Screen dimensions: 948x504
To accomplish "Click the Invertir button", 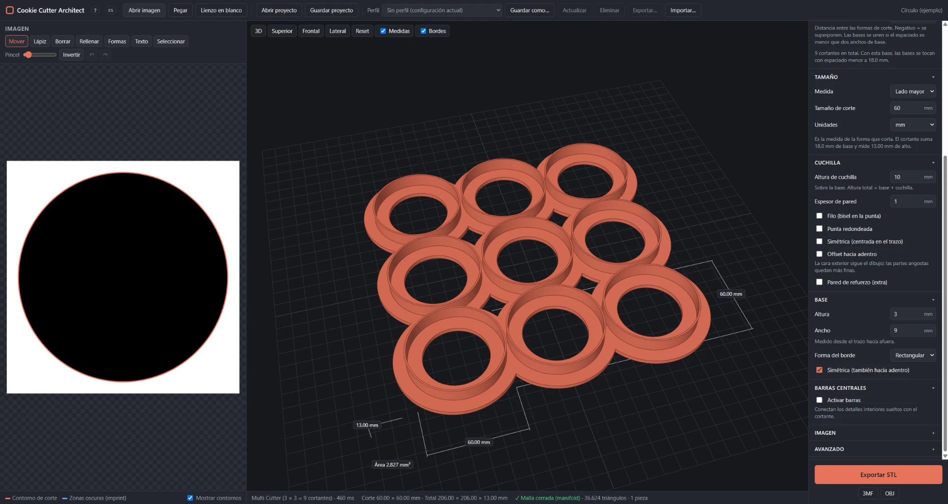I will tap(72, 55).
